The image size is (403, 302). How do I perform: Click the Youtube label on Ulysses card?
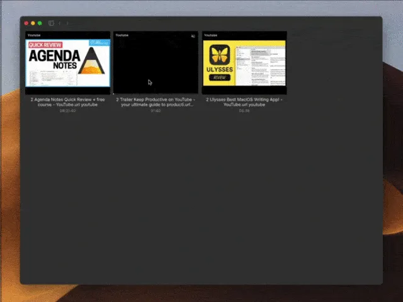pos(210,35)
